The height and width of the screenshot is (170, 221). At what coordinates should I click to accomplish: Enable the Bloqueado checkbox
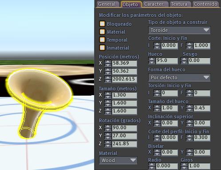(x=102, y=23)
